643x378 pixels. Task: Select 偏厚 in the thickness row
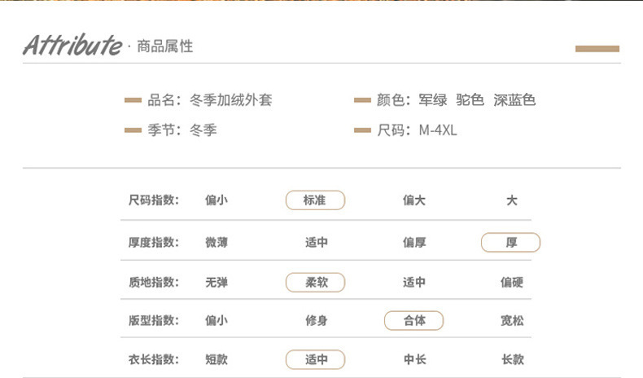413,243
